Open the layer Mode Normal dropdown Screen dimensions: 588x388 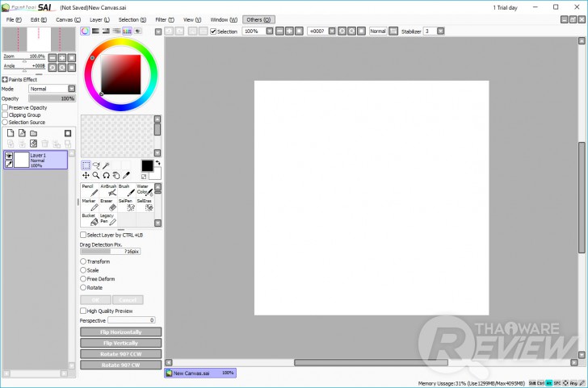point(72,89)
